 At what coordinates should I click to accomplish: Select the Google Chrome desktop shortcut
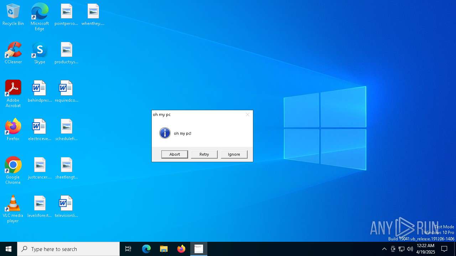(x=13, y=171)
